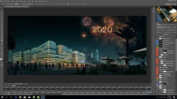Open the Opacity slider dropdown arrow
Image resolution: width=177 pixels, height=99 pixels.
[x=175, y=28]
